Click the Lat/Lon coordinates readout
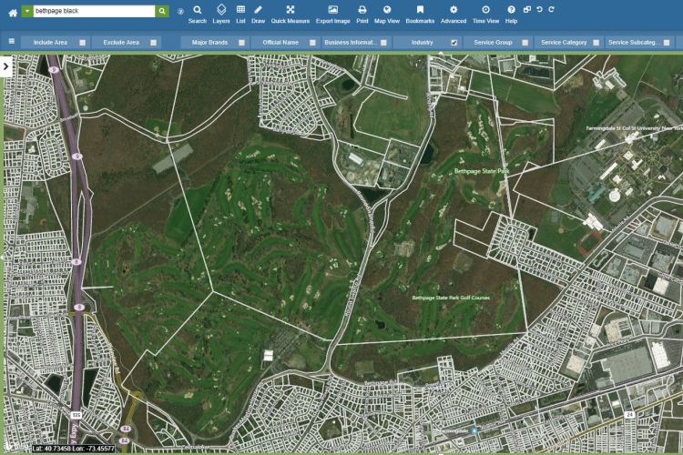683x455 pixels. (x=73, y=449)
